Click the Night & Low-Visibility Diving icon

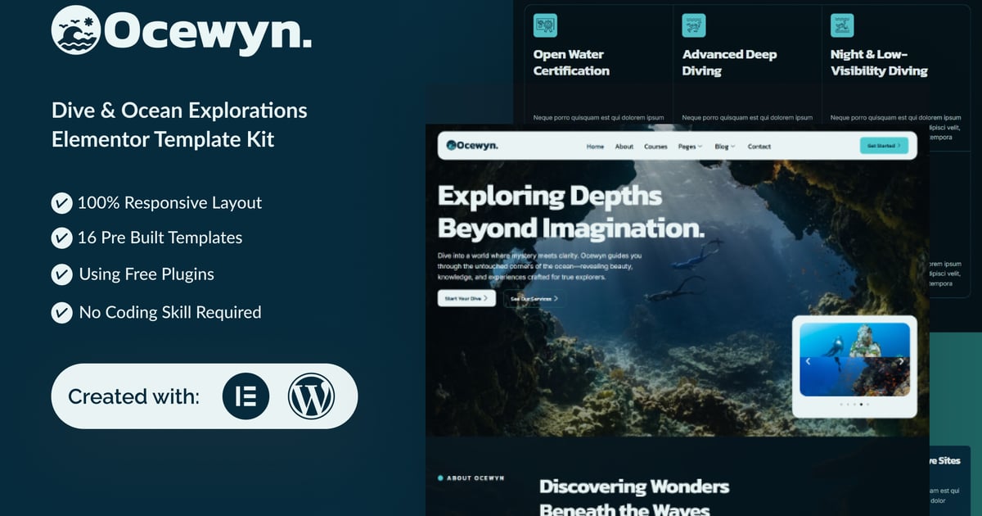coord(842,25)
